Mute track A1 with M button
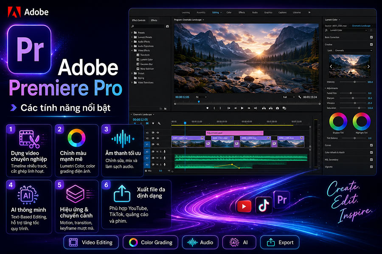This screenshot has height=254, width=382. (157, 152)
